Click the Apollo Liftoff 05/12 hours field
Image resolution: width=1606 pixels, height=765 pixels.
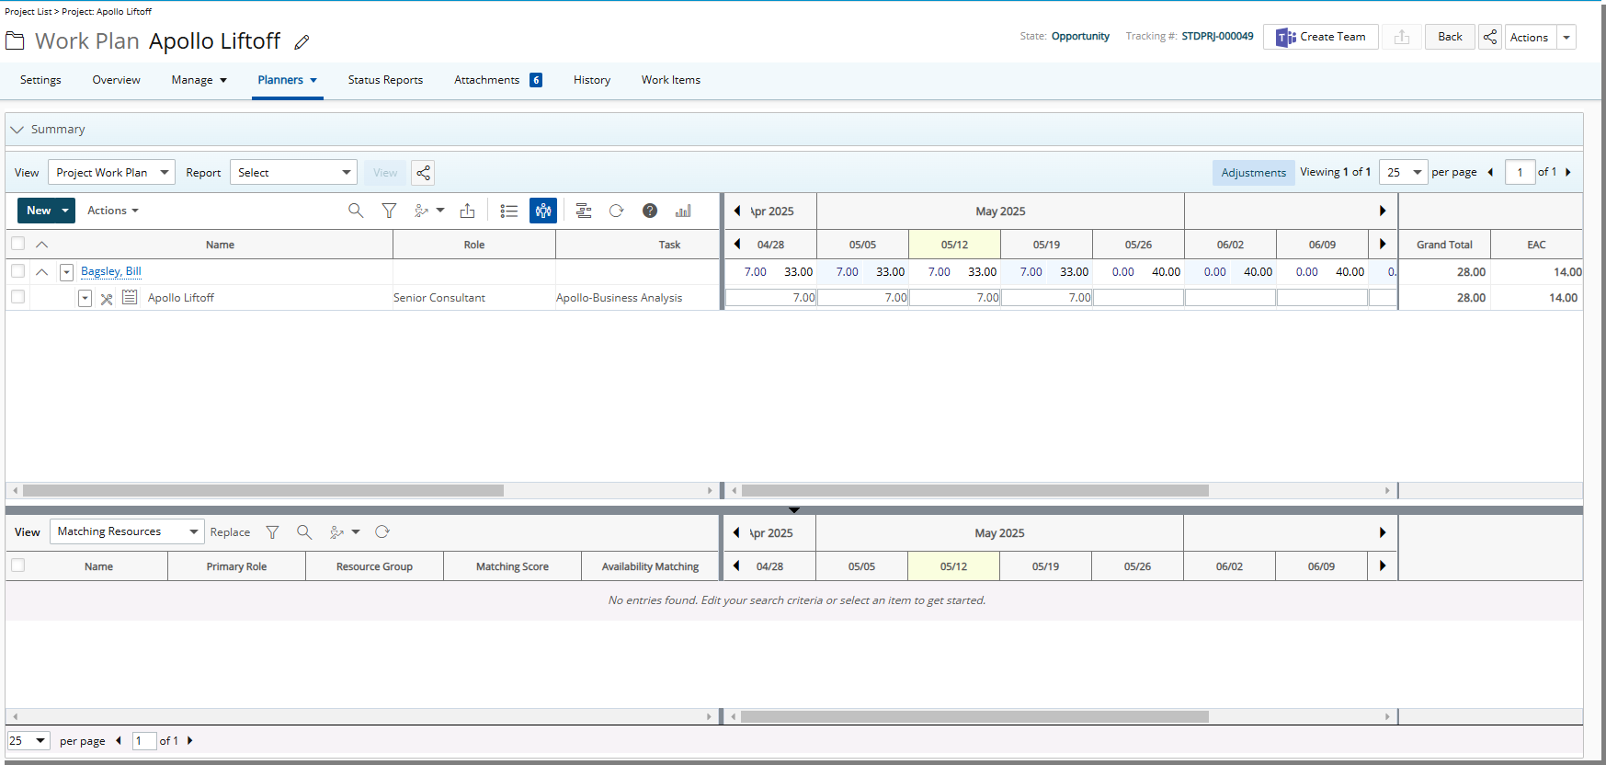(954, 298)
